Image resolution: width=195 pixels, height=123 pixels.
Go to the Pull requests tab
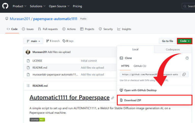tap(48, 29)
